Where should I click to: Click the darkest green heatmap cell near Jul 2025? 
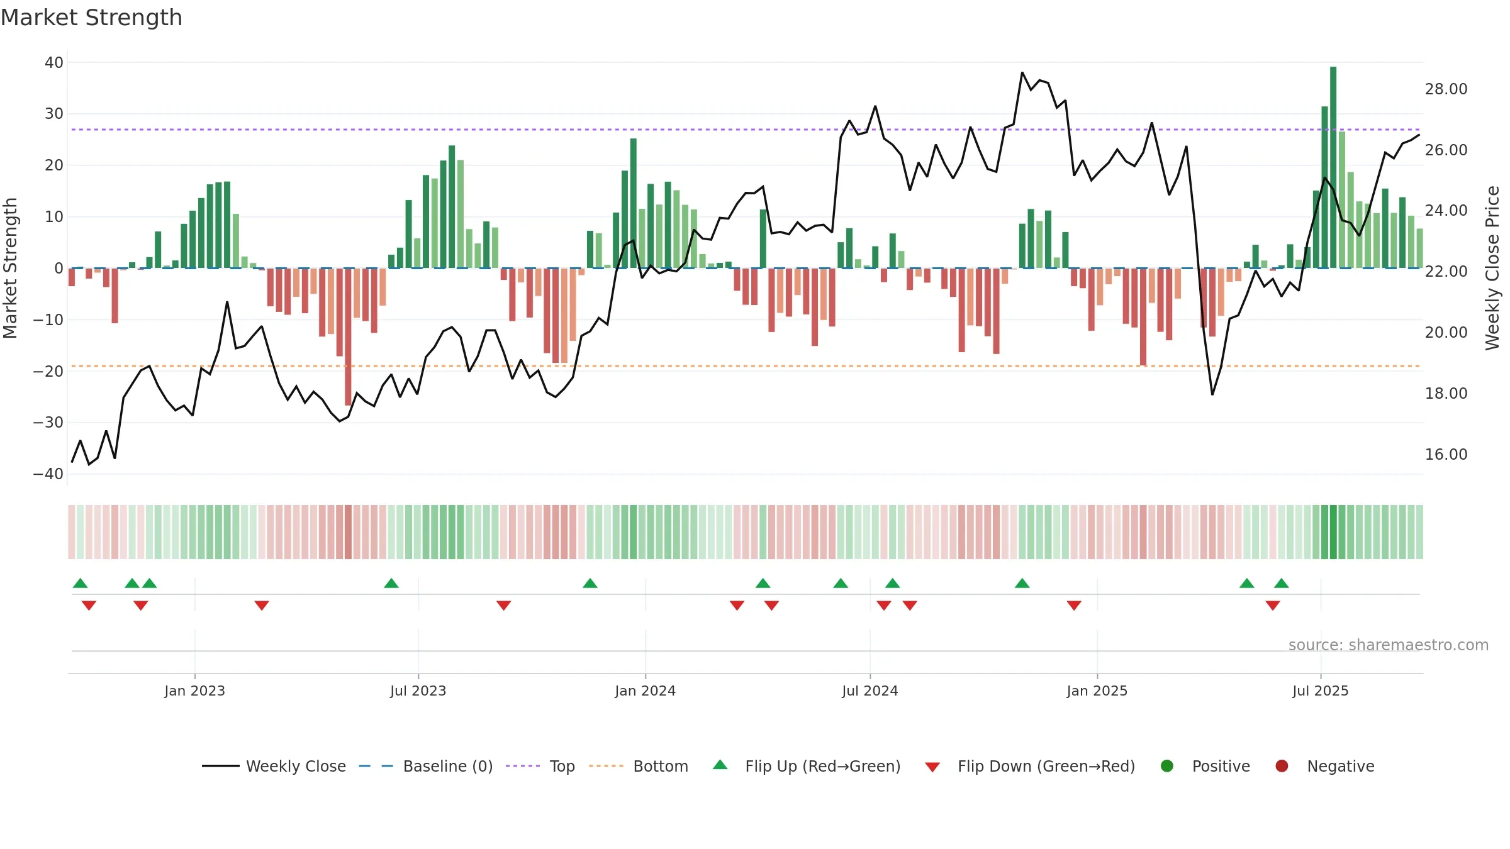1333,531
